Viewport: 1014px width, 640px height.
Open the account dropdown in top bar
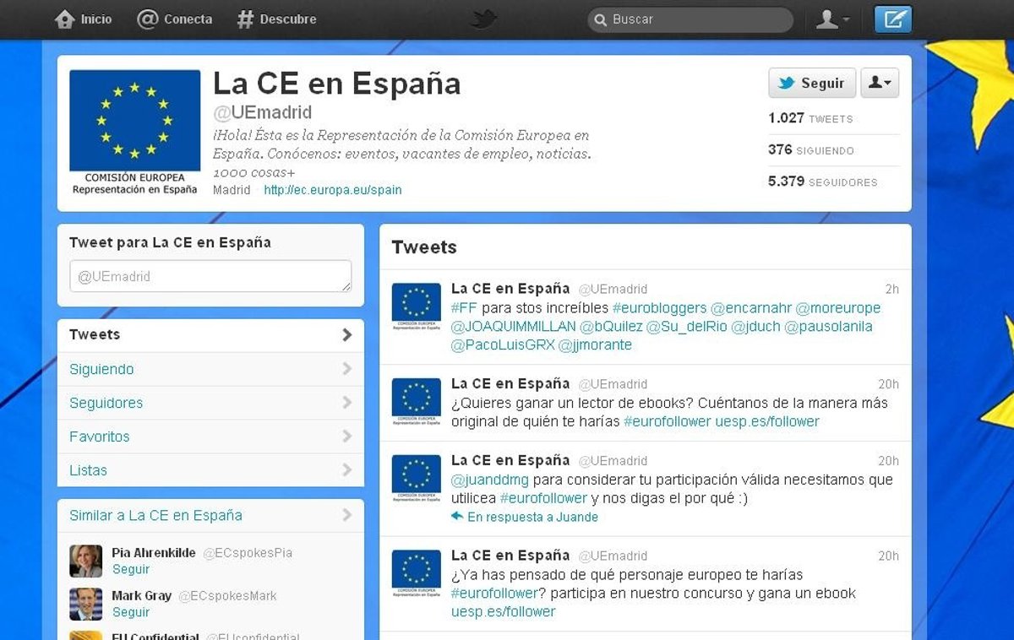point(832,19)
